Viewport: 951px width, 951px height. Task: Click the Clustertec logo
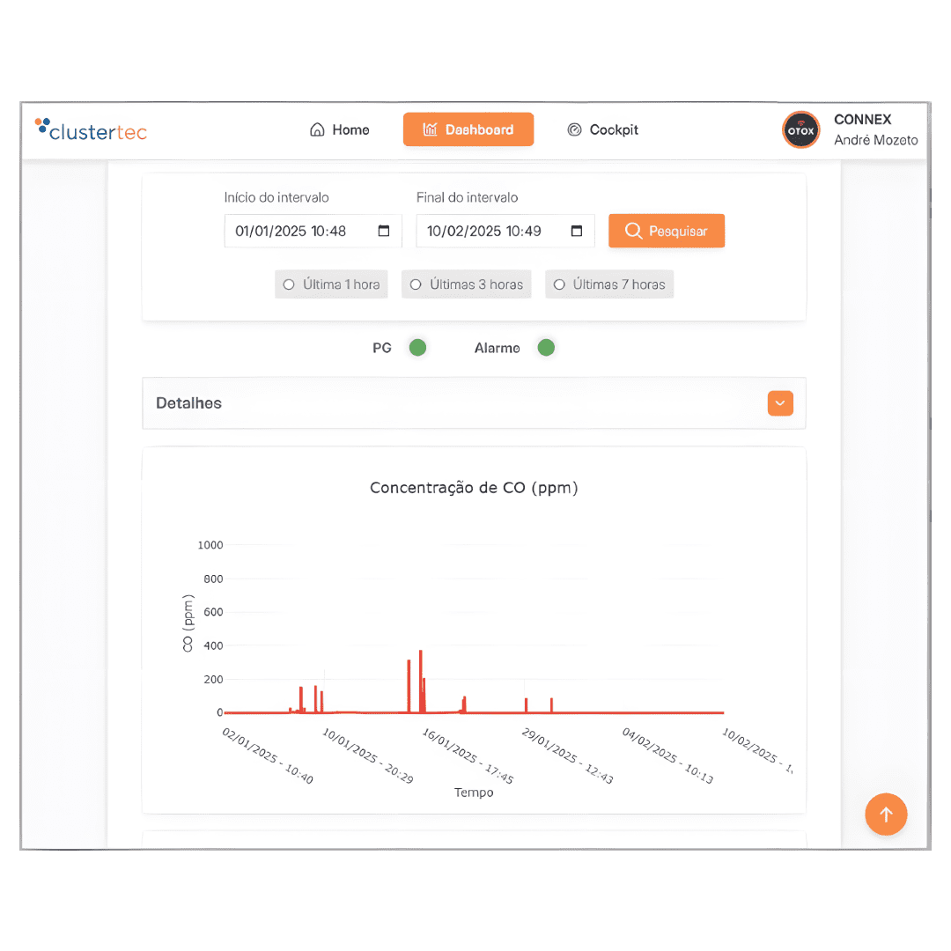pyautogui.click(x=91, y=130)
